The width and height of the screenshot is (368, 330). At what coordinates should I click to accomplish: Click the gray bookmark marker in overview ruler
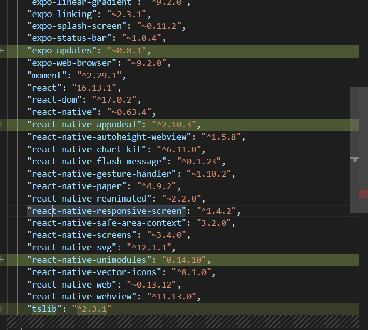[x=355, y=160]
